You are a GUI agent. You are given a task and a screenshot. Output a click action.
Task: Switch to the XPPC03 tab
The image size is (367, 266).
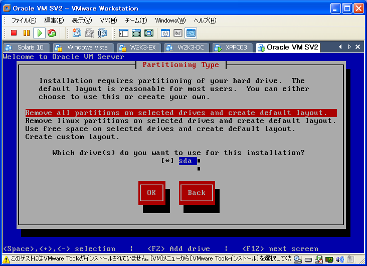pyautogui.click(x=233, y=47)
